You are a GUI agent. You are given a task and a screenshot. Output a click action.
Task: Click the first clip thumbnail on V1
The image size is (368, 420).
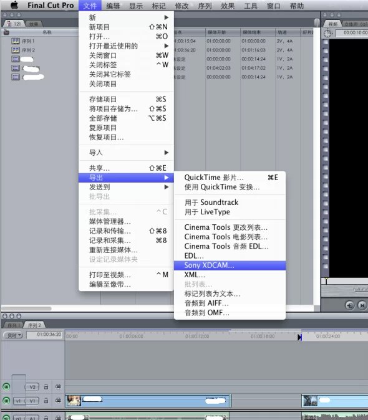pos(74,401)
